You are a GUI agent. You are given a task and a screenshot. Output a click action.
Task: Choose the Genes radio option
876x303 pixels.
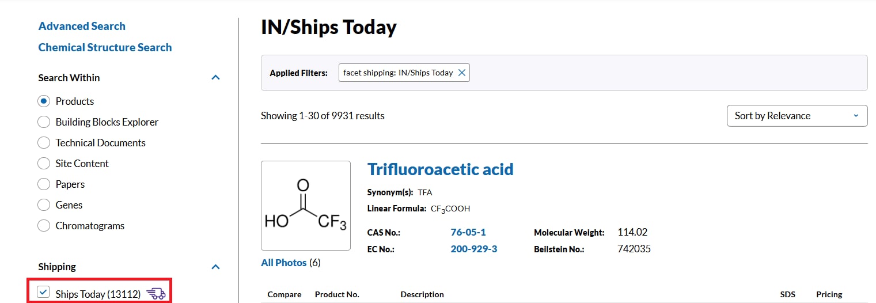[43, 205]
